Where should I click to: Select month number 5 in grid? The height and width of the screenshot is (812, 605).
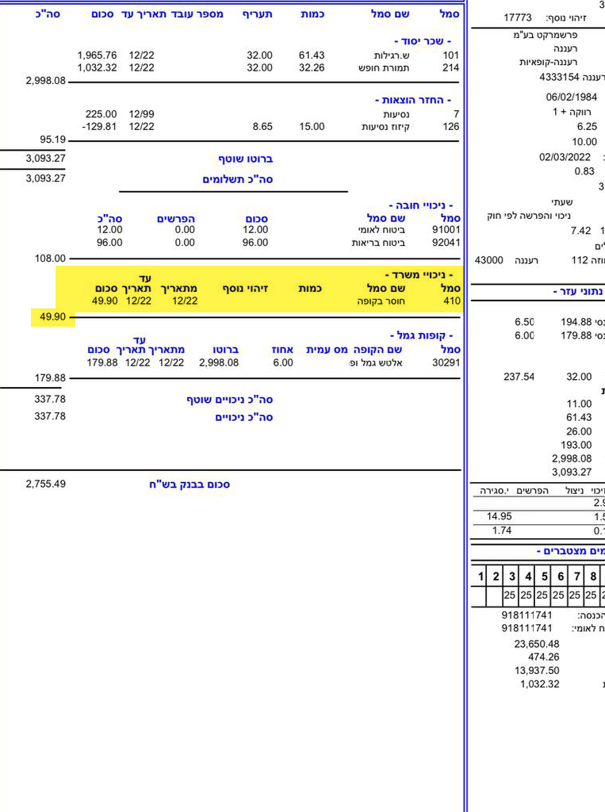(x=545, y=576)
